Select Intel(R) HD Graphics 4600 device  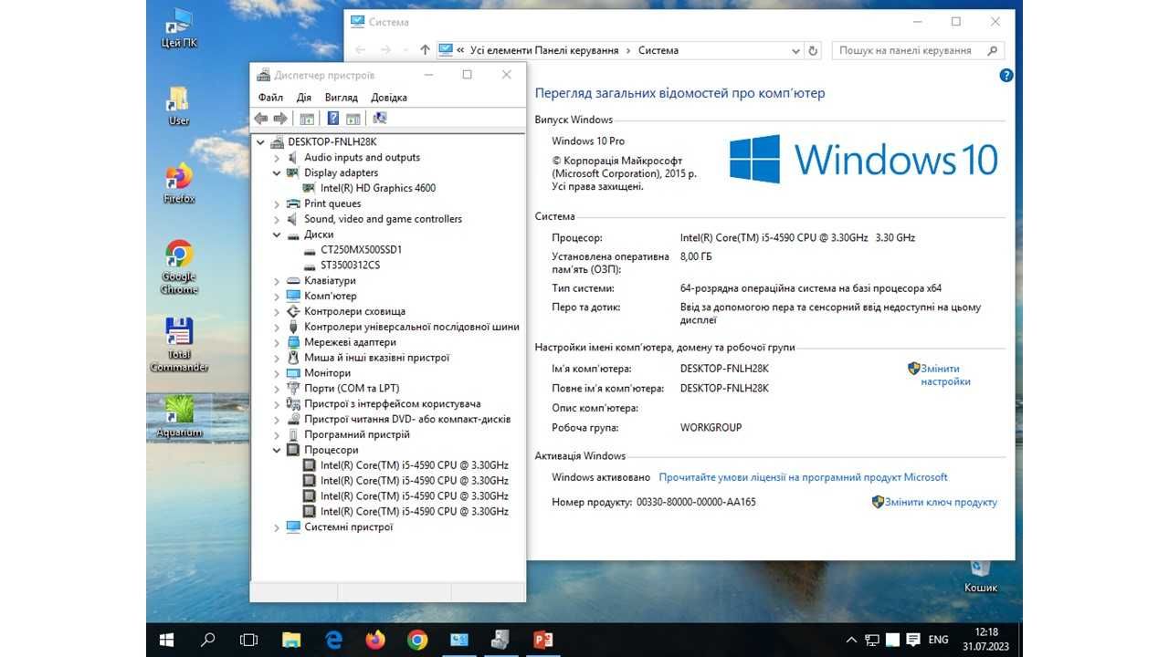point(378,188)
